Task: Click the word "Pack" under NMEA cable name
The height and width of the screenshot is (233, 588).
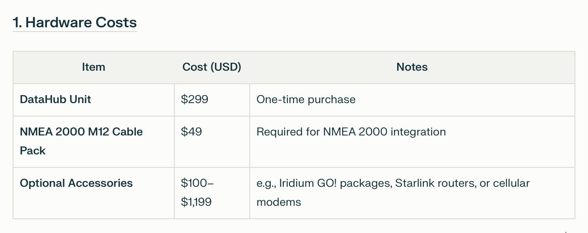Action: tap(33, 150)
